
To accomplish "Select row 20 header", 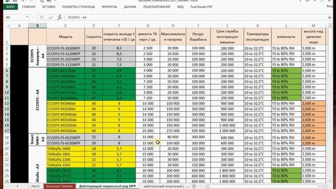I will 7,149.
